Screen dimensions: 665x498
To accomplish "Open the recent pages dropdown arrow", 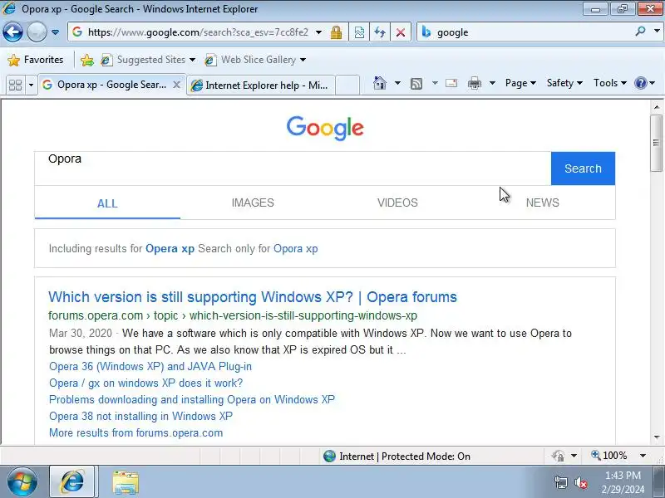I will point(55,32).
